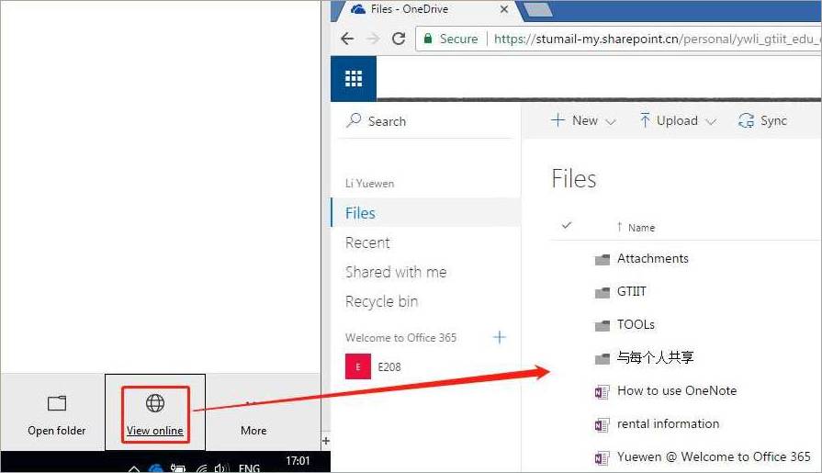822x473 pixels.
Task: Open Yuewen @ Welcome to Office 365
Action: tap(714, 456)
